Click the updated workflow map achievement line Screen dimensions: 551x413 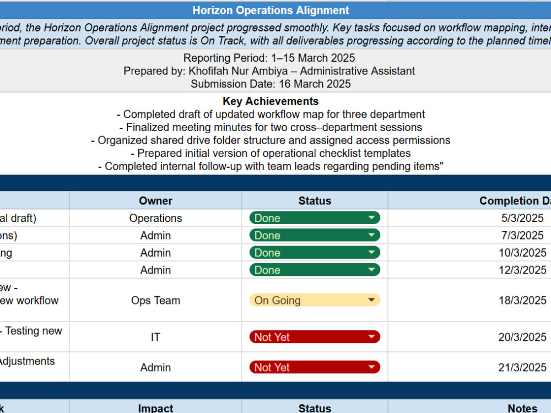271,114
